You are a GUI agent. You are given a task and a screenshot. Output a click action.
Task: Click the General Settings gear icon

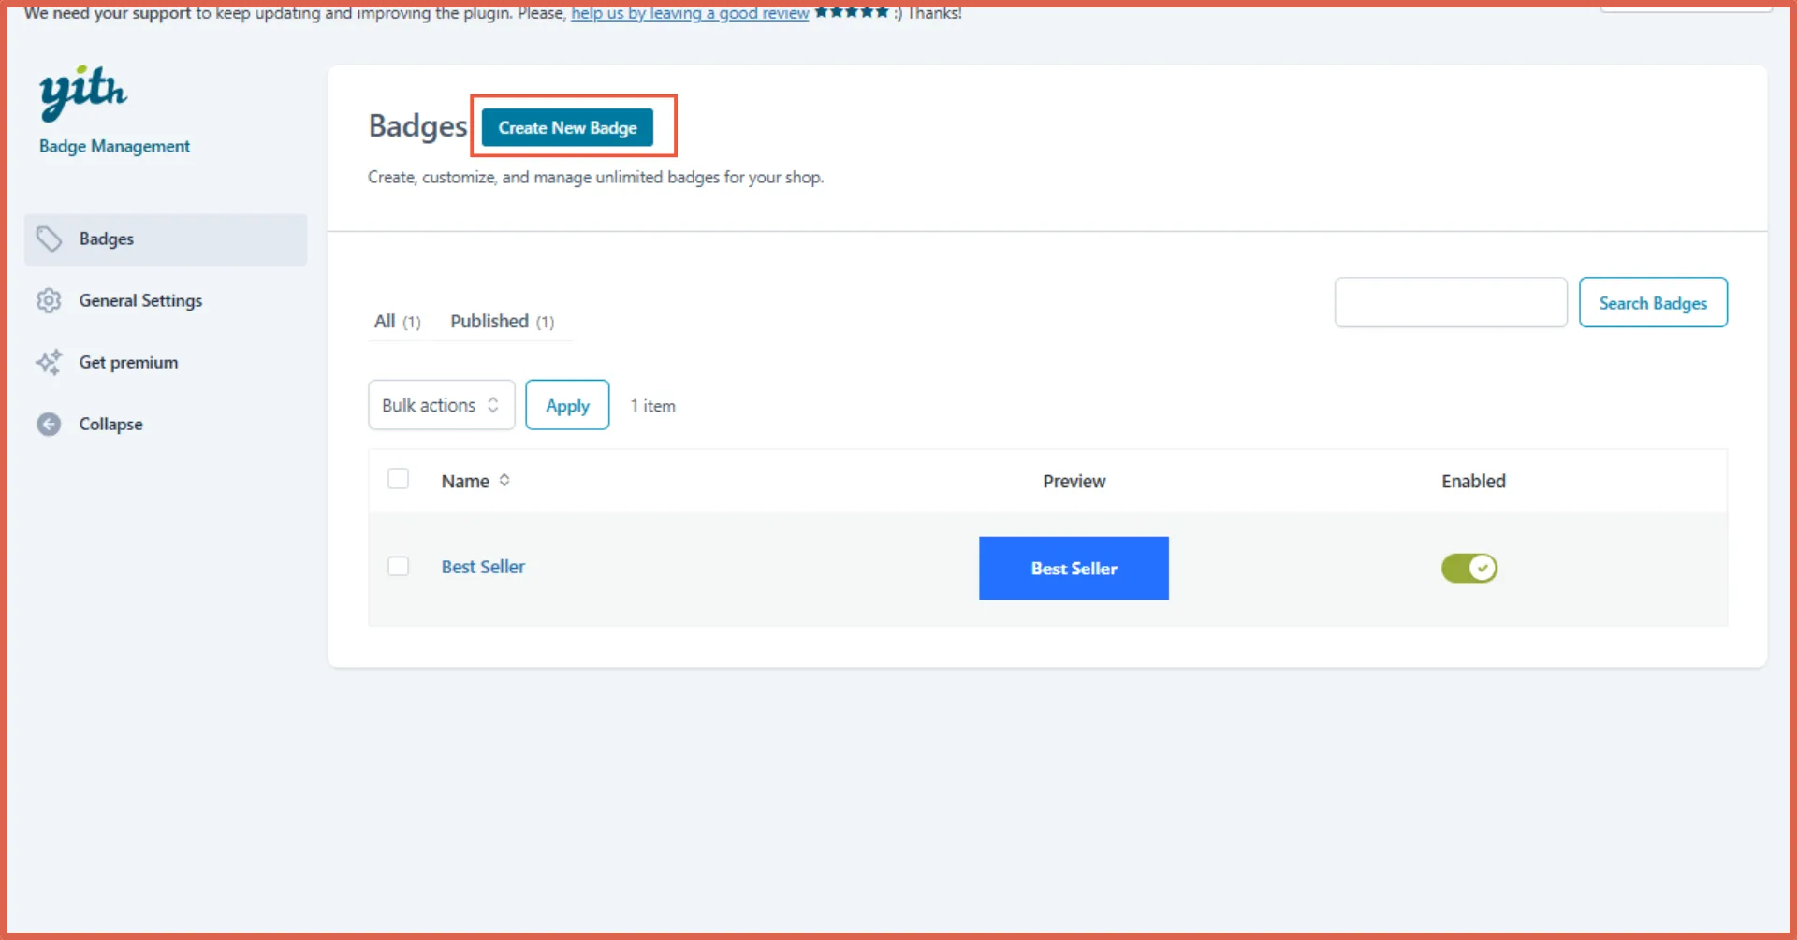[x=49, y=301]
